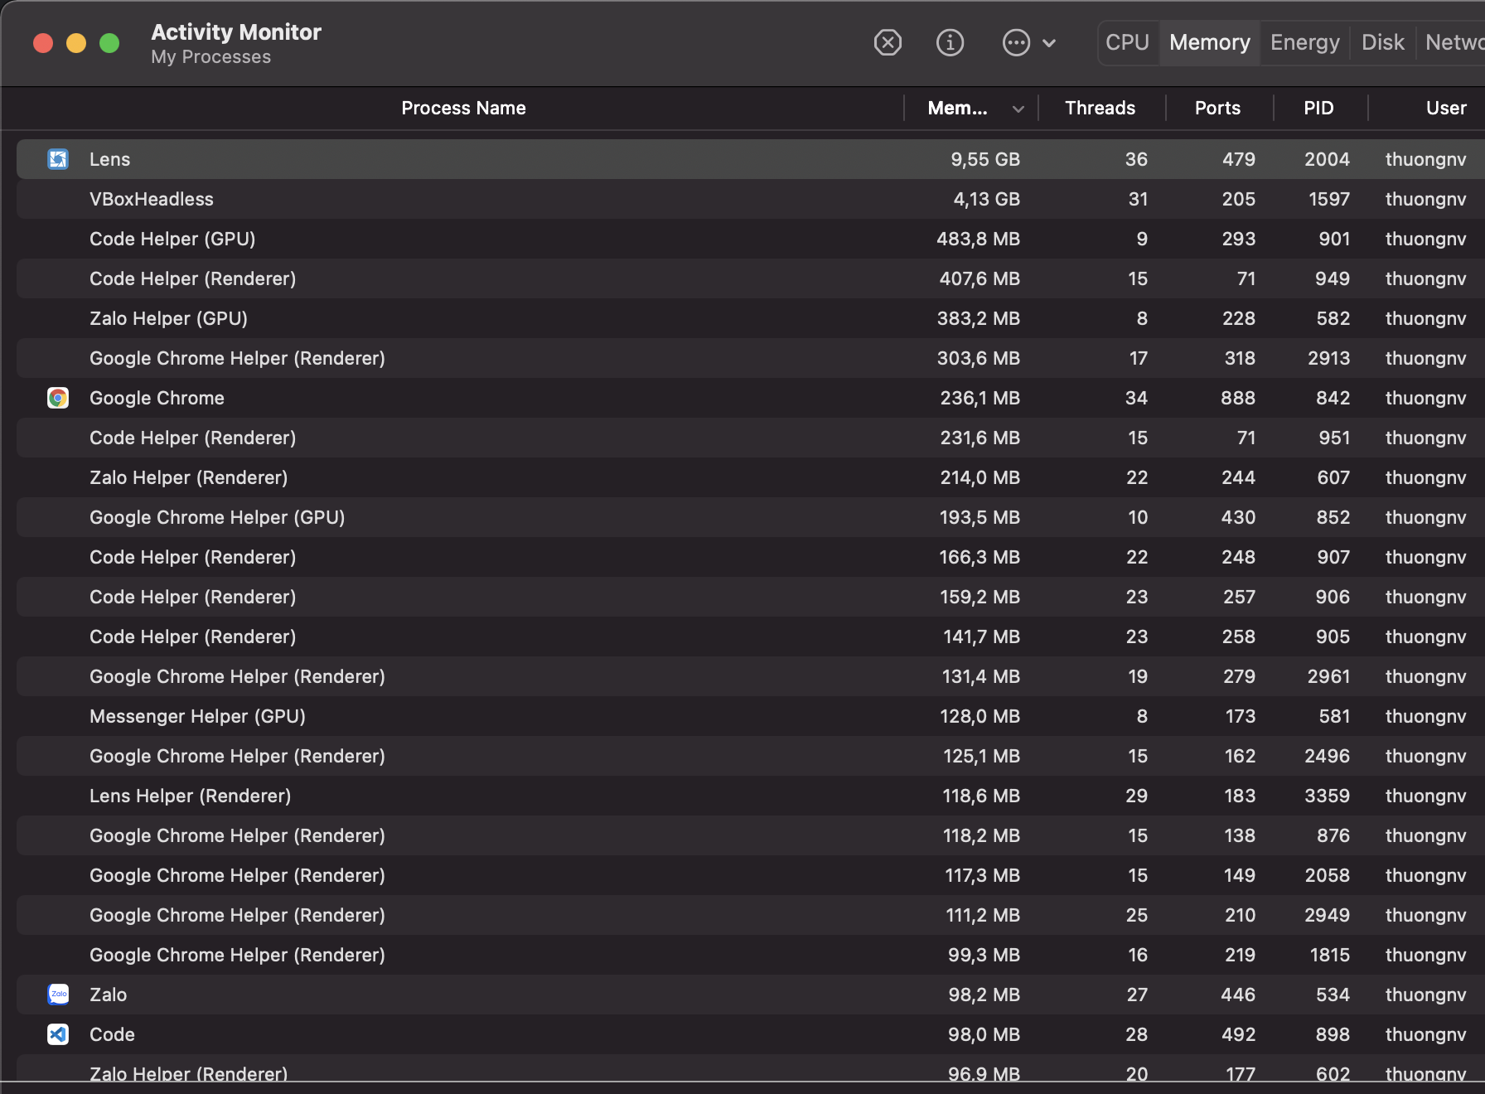
Task: Select the Zalo Helper (GPU) process
Action: pyautogui.click(x=750, y=318)
